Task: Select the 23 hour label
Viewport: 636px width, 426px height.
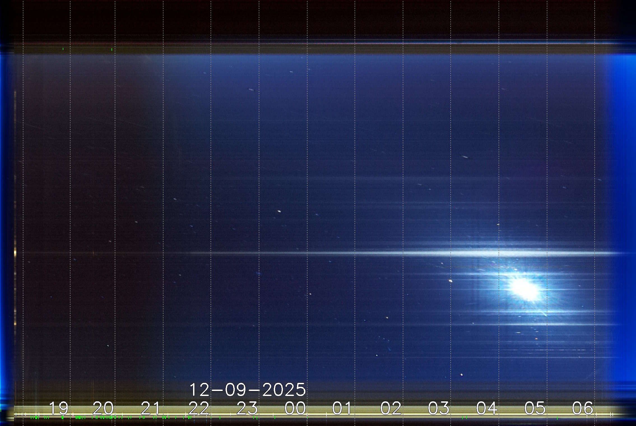Action: point(247,408)
